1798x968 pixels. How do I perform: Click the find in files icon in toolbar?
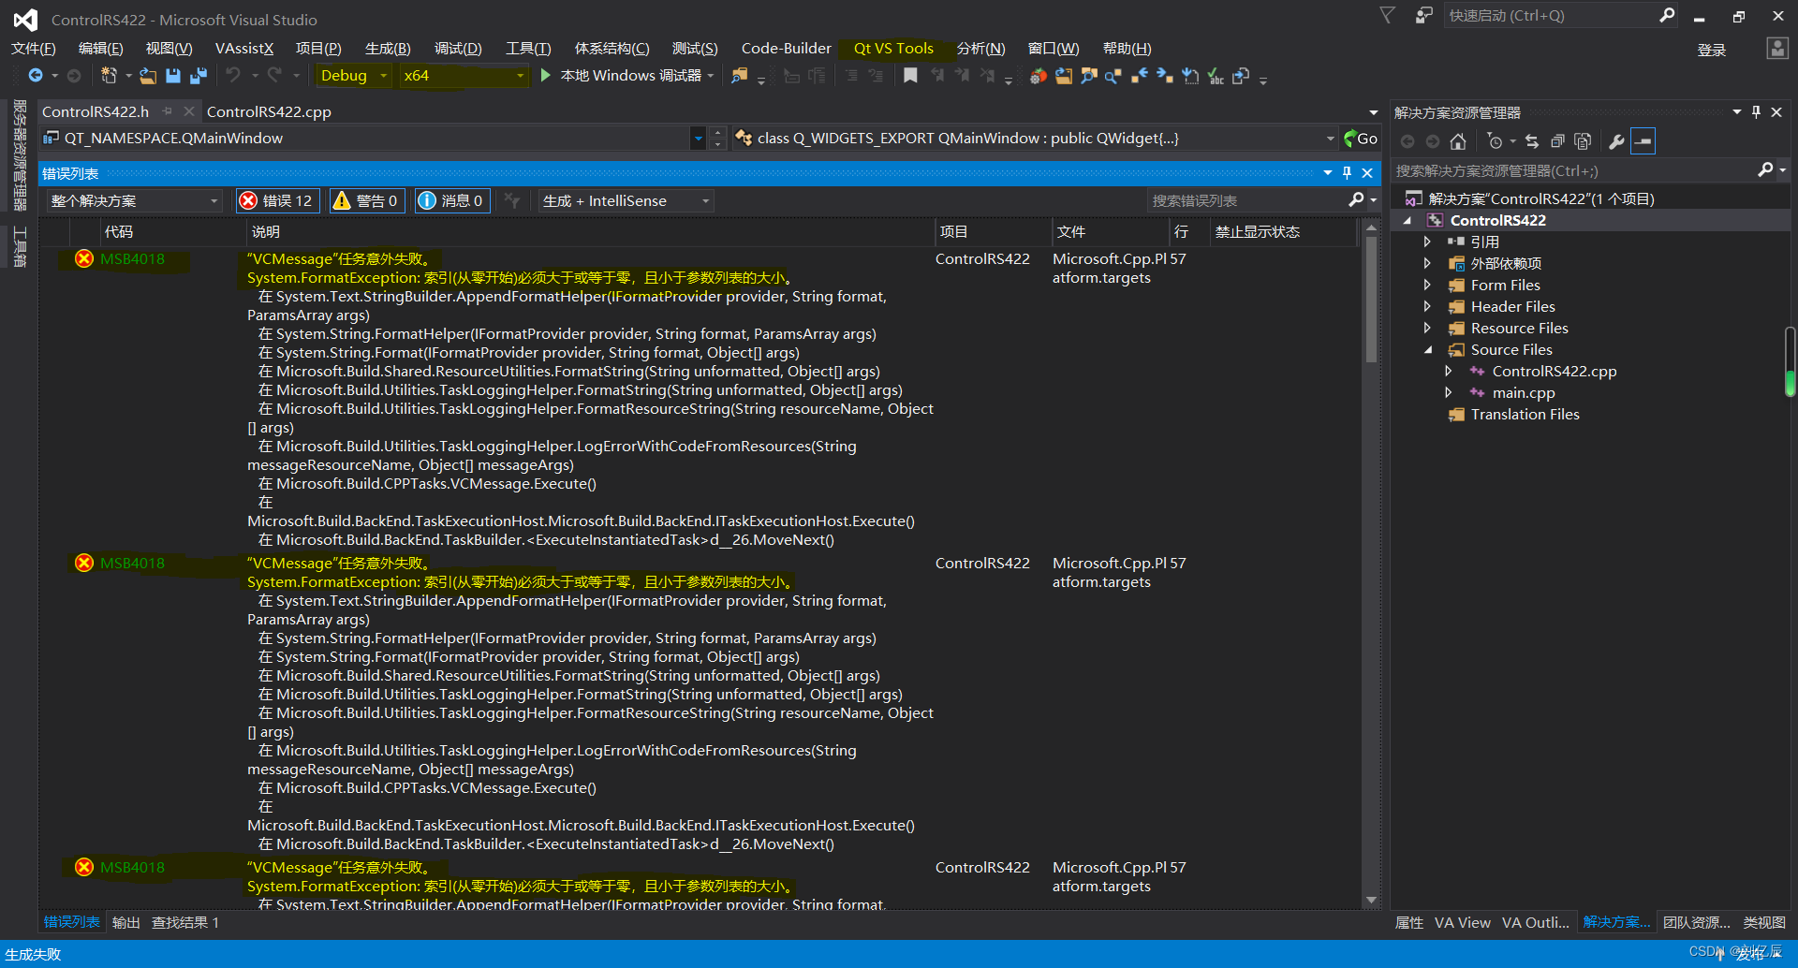pyautogui.click(x=740, y=76)
